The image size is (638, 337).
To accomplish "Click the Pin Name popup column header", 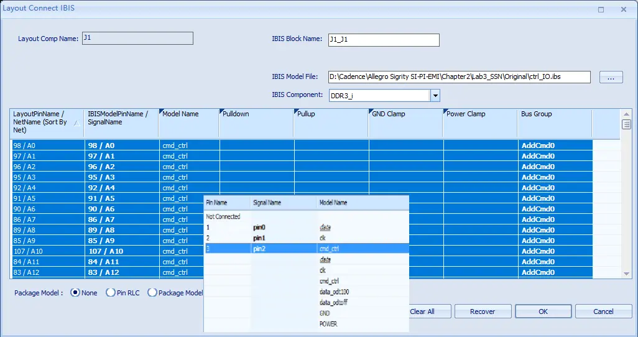I will (x=228, y=203).
